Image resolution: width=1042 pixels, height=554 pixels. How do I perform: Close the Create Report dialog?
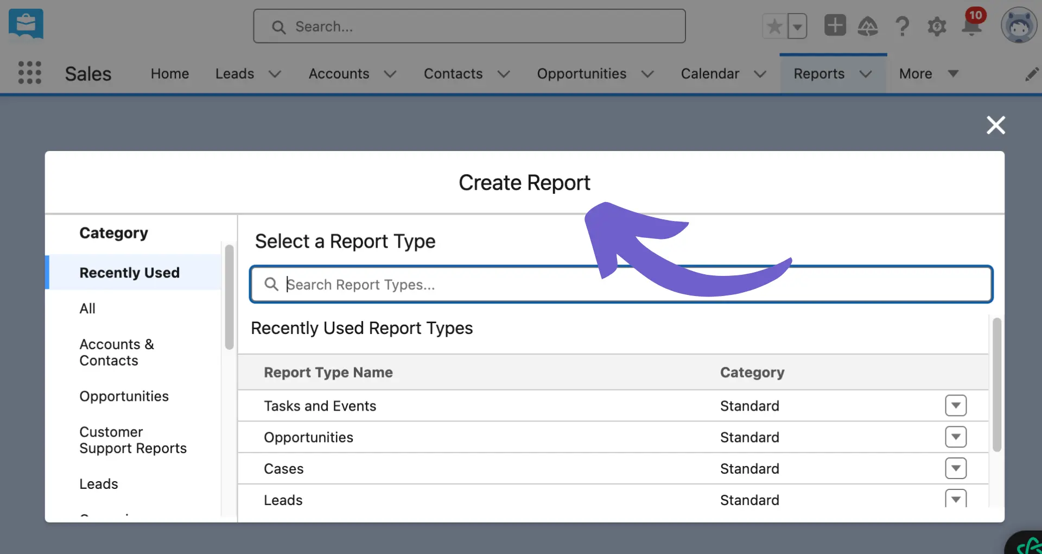[995, 125]
